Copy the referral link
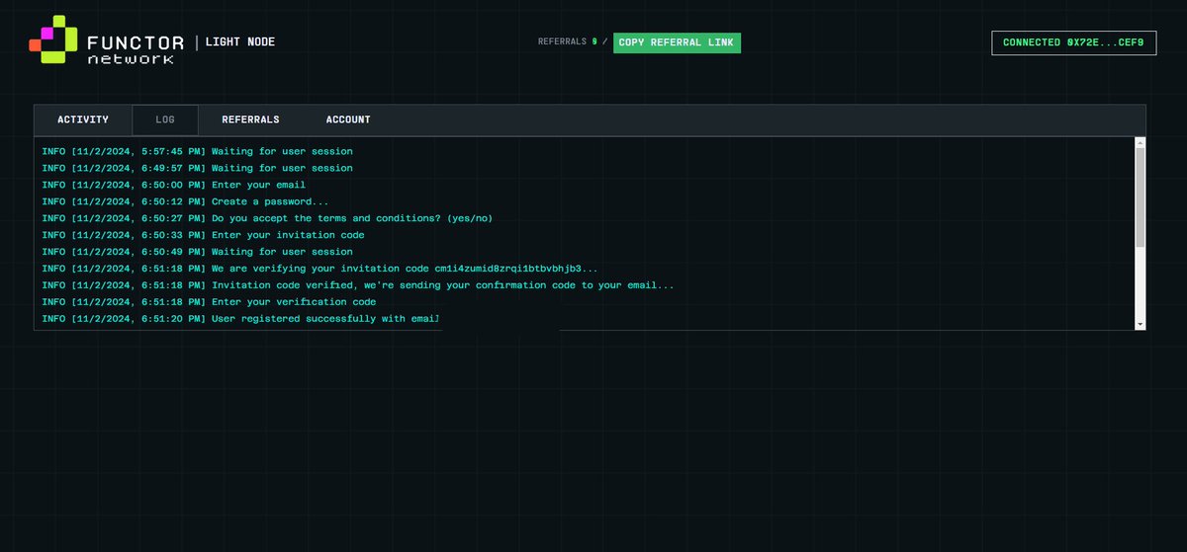Viewport: 1187px width, 552px height. [677, 42]
